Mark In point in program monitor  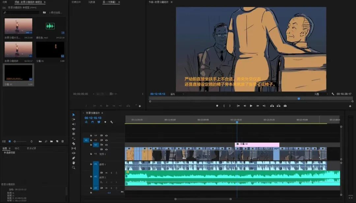[x=224, y=106]
